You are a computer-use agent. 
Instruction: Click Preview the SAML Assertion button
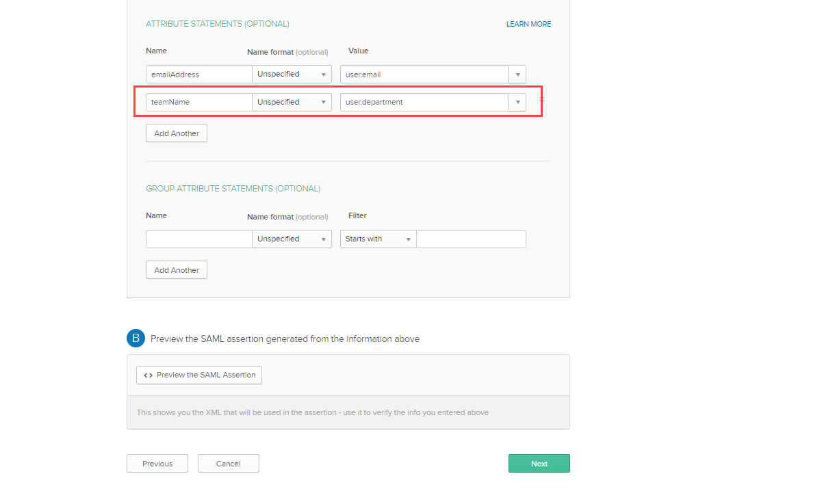coord(199,375)
